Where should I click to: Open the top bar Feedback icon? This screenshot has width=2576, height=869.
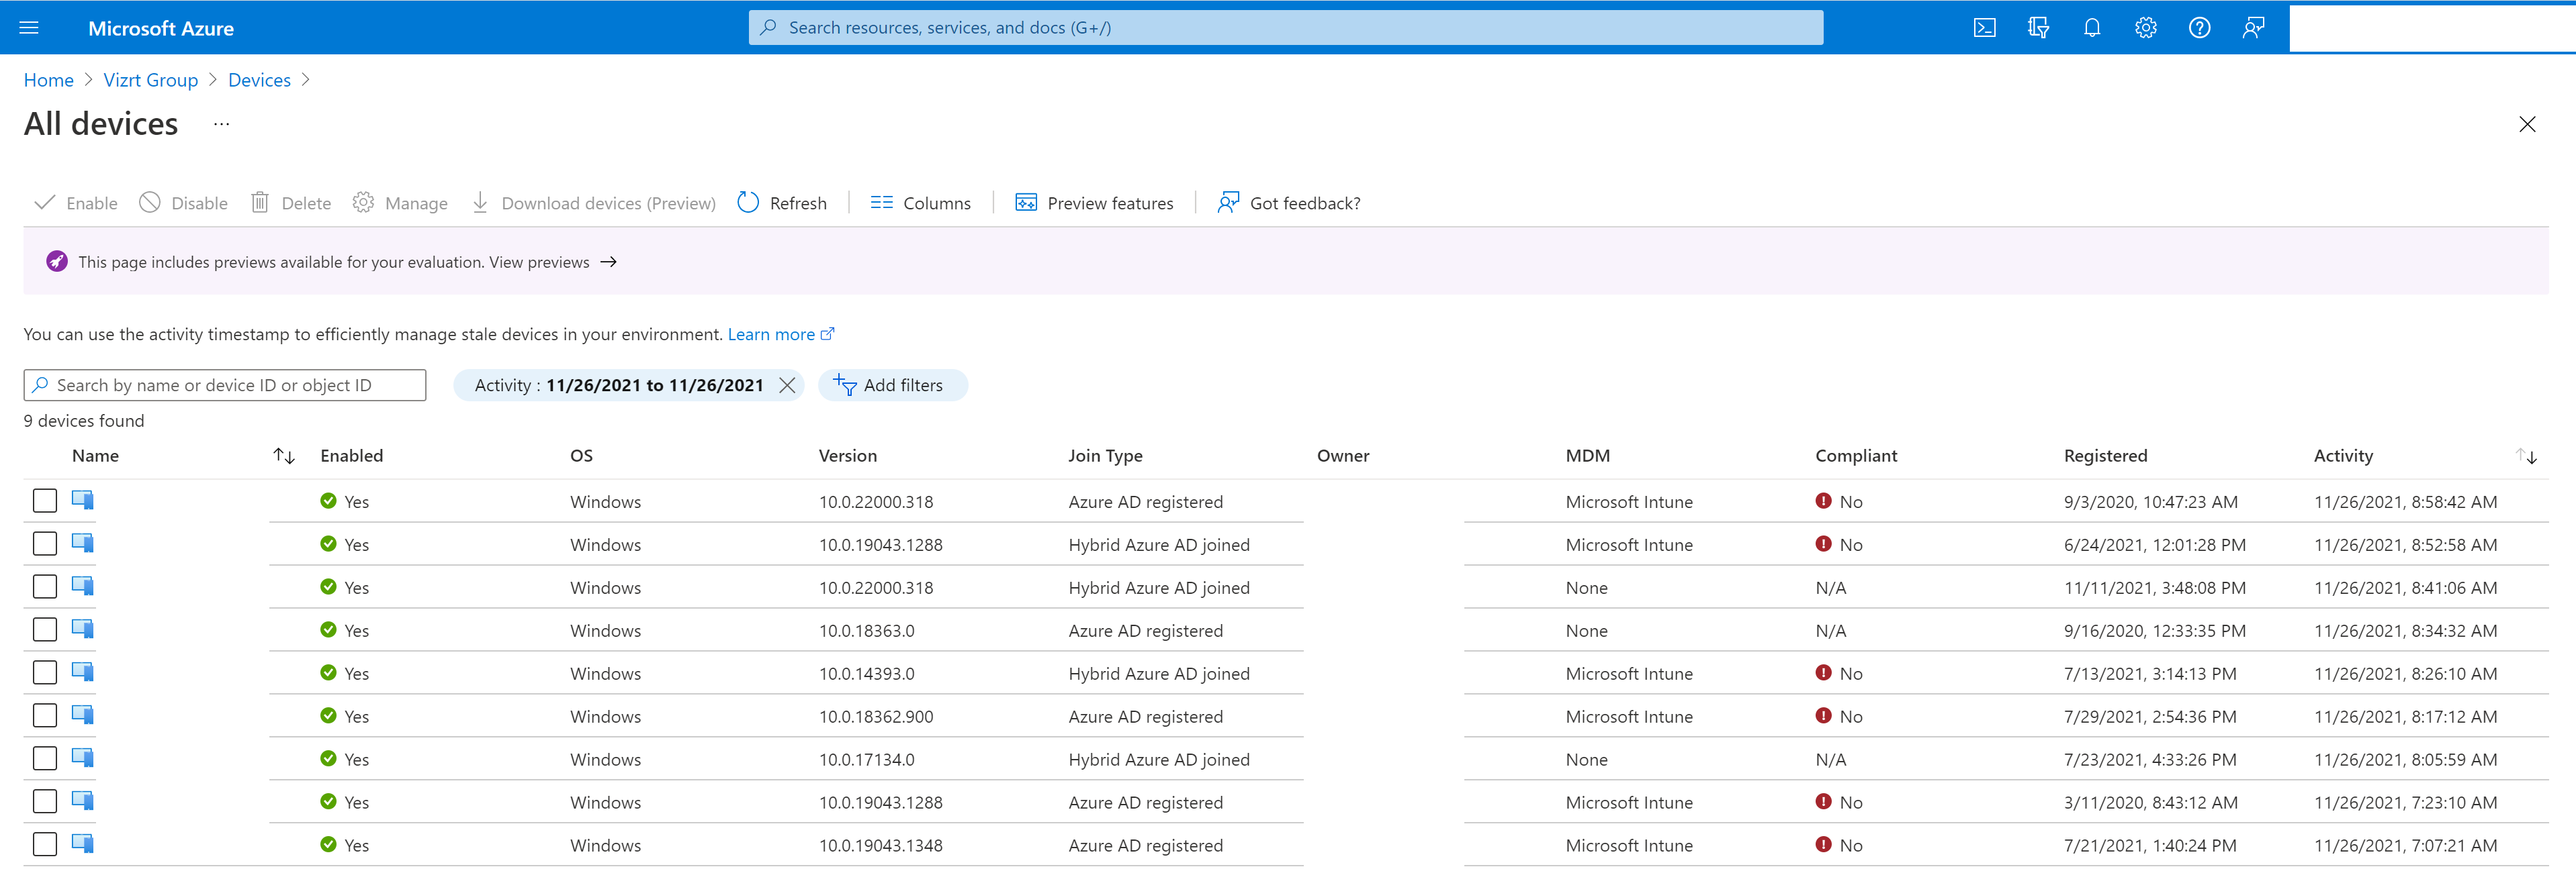(2253, 28)
